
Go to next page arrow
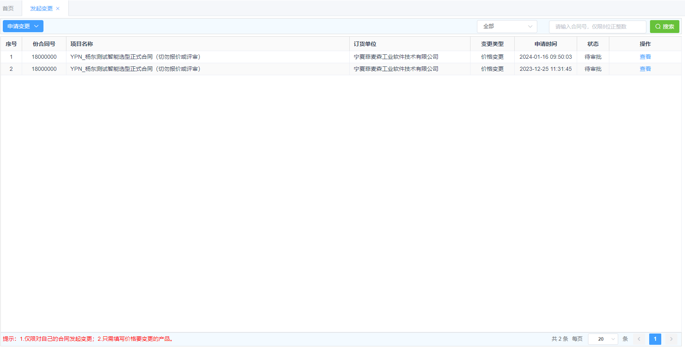671,339
